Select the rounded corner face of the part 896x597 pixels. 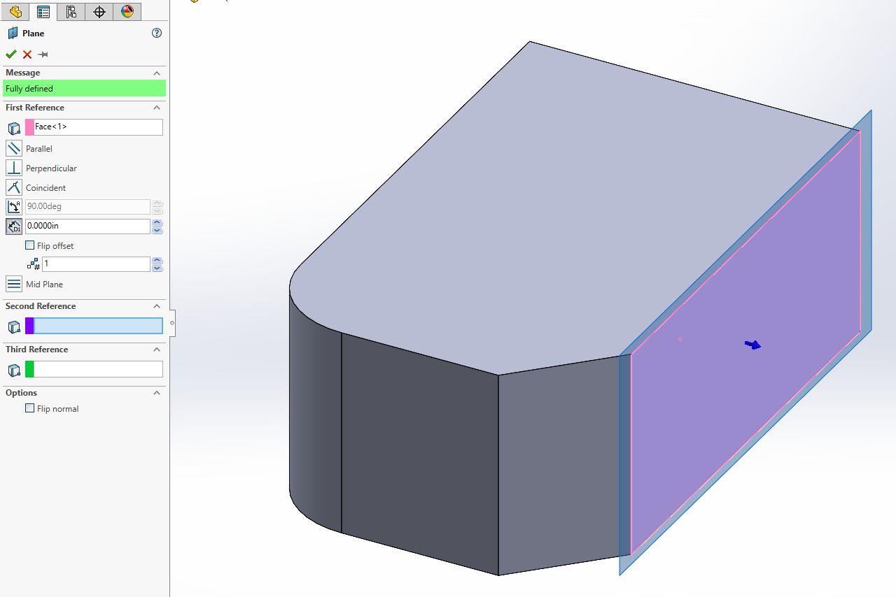pyautogui.click(x=315, y=412)
